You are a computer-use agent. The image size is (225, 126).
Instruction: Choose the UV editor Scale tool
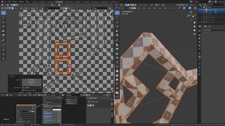coord(4,31)
